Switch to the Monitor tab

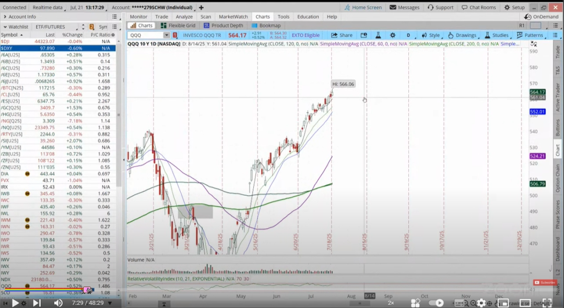tap(138, 17)
